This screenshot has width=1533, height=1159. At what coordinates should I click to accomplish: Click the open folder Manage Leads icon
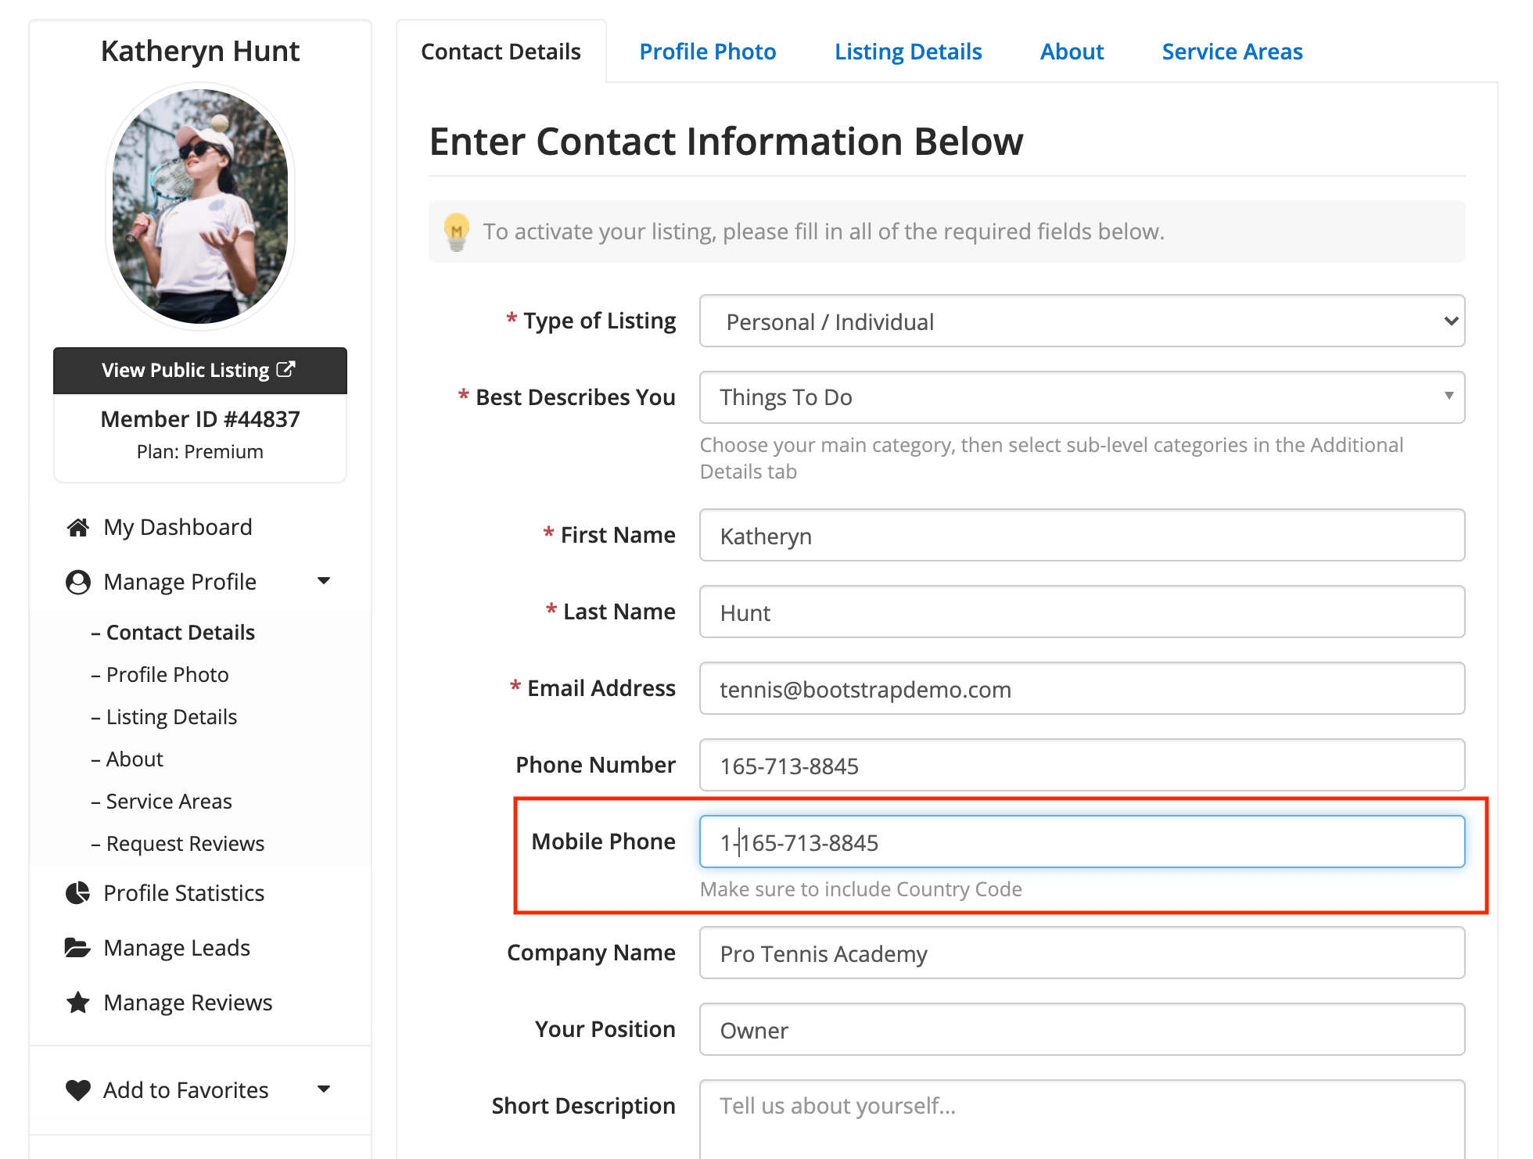(77, 948)
